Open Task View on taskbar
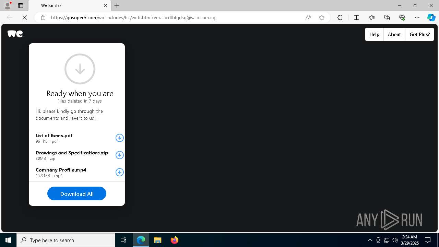 pyautogui.click(x=123, y=240)
